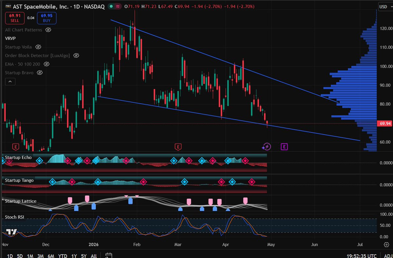Click last pink diamond in Startup Tango pane

click(252, 182)
